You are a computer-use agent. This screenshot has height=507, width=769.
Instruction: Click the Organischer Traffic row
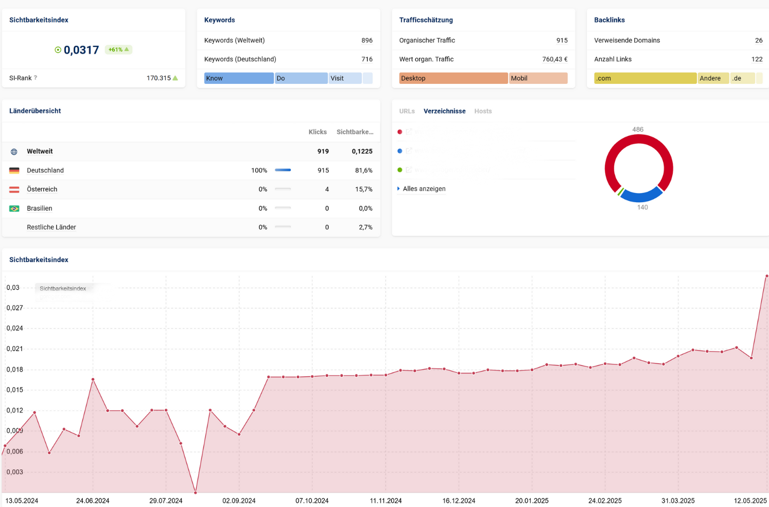click(x=483, y=40)
